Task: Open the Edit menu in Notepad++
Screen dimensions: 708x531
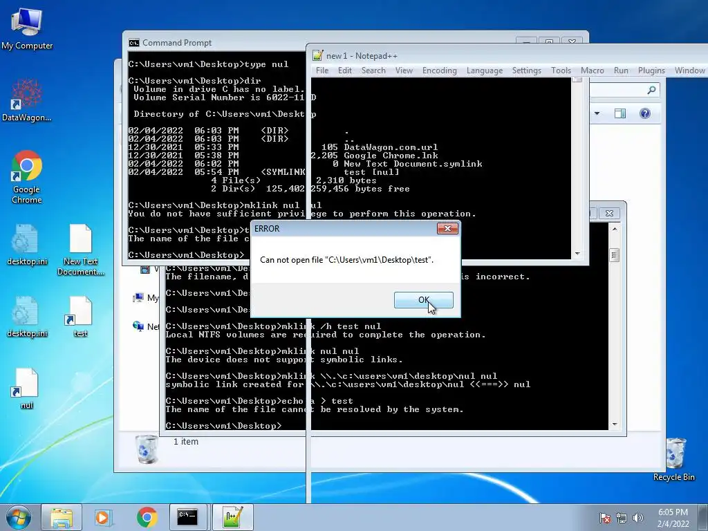Action: pyautogui.click(x=344, y=71)
